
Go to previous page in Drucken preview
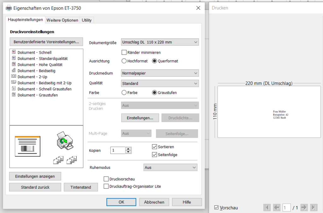click(x=277, y=207)
